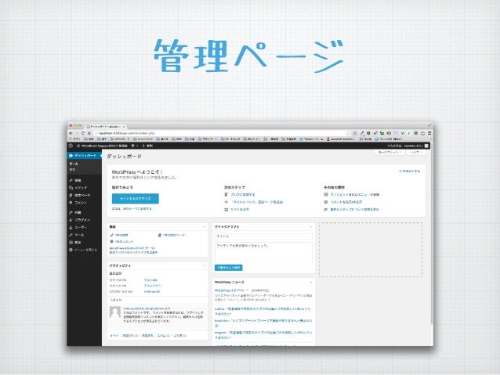Screen dimensions: 500x375
Task: Click the commenter avatar thumbnail in アクティビティ
Action: pos(114,312)
